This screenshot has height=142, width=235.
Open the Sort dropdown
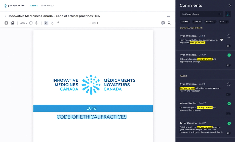click(224, 22)
